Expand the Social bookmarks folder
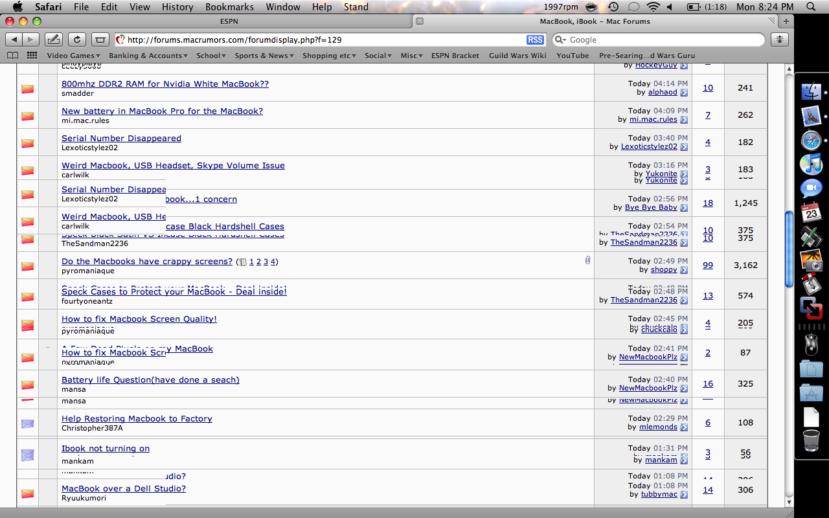This screenshot has width=829, height=518. [x=378, y=56]
